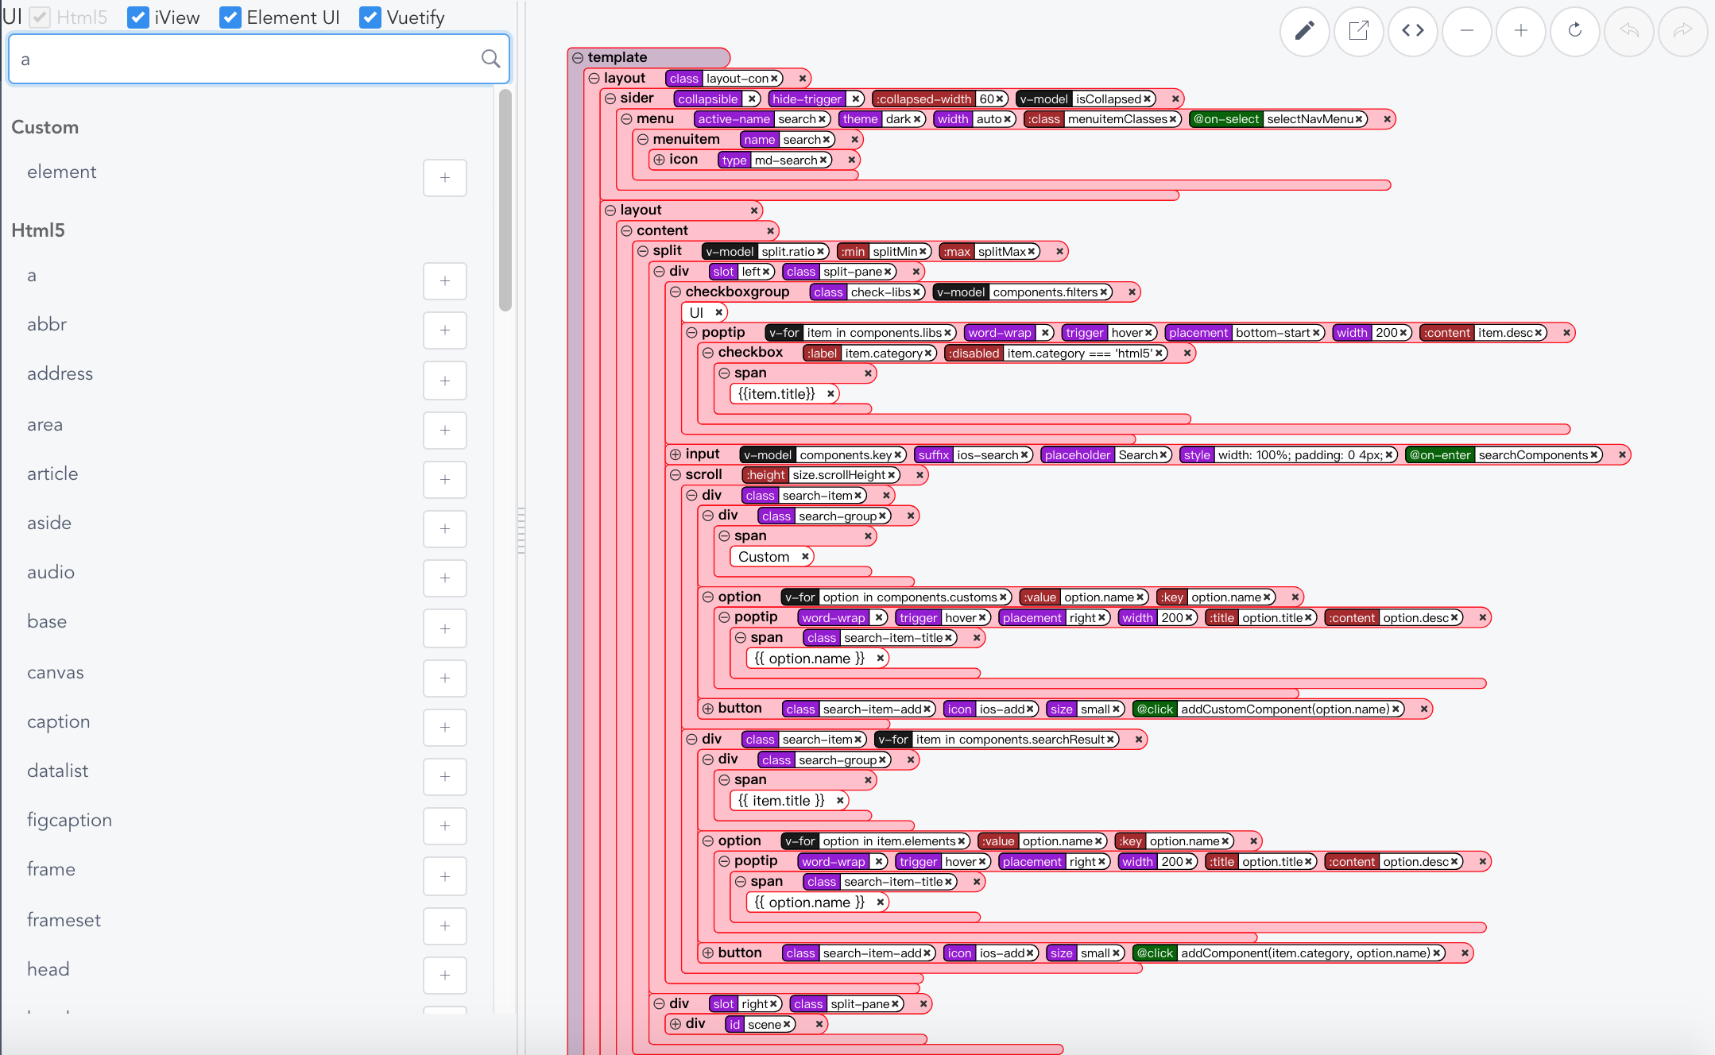
Task: Add the audio element with plus button
Action: click(x=444, y=578)
